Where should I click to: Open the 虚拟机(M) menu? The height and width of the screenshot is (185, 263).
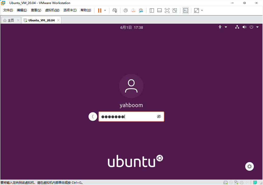(52, 10)
